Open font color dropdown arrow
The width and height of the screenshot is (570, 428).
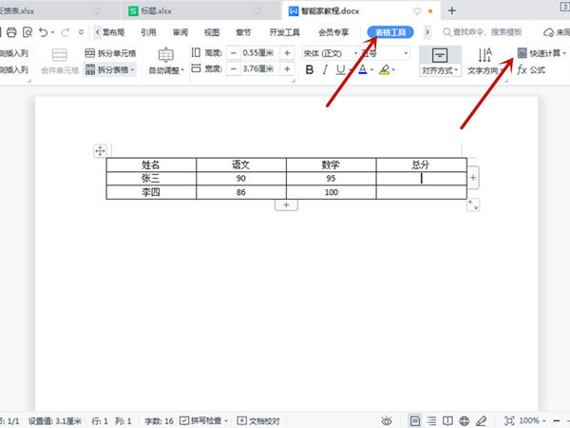point(371,69)
